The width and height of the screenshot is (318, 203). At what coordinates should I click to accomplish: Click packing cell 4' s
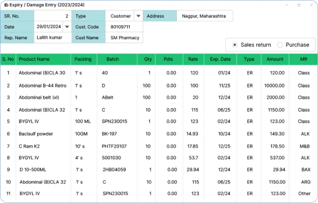click(x=79, y=158)
